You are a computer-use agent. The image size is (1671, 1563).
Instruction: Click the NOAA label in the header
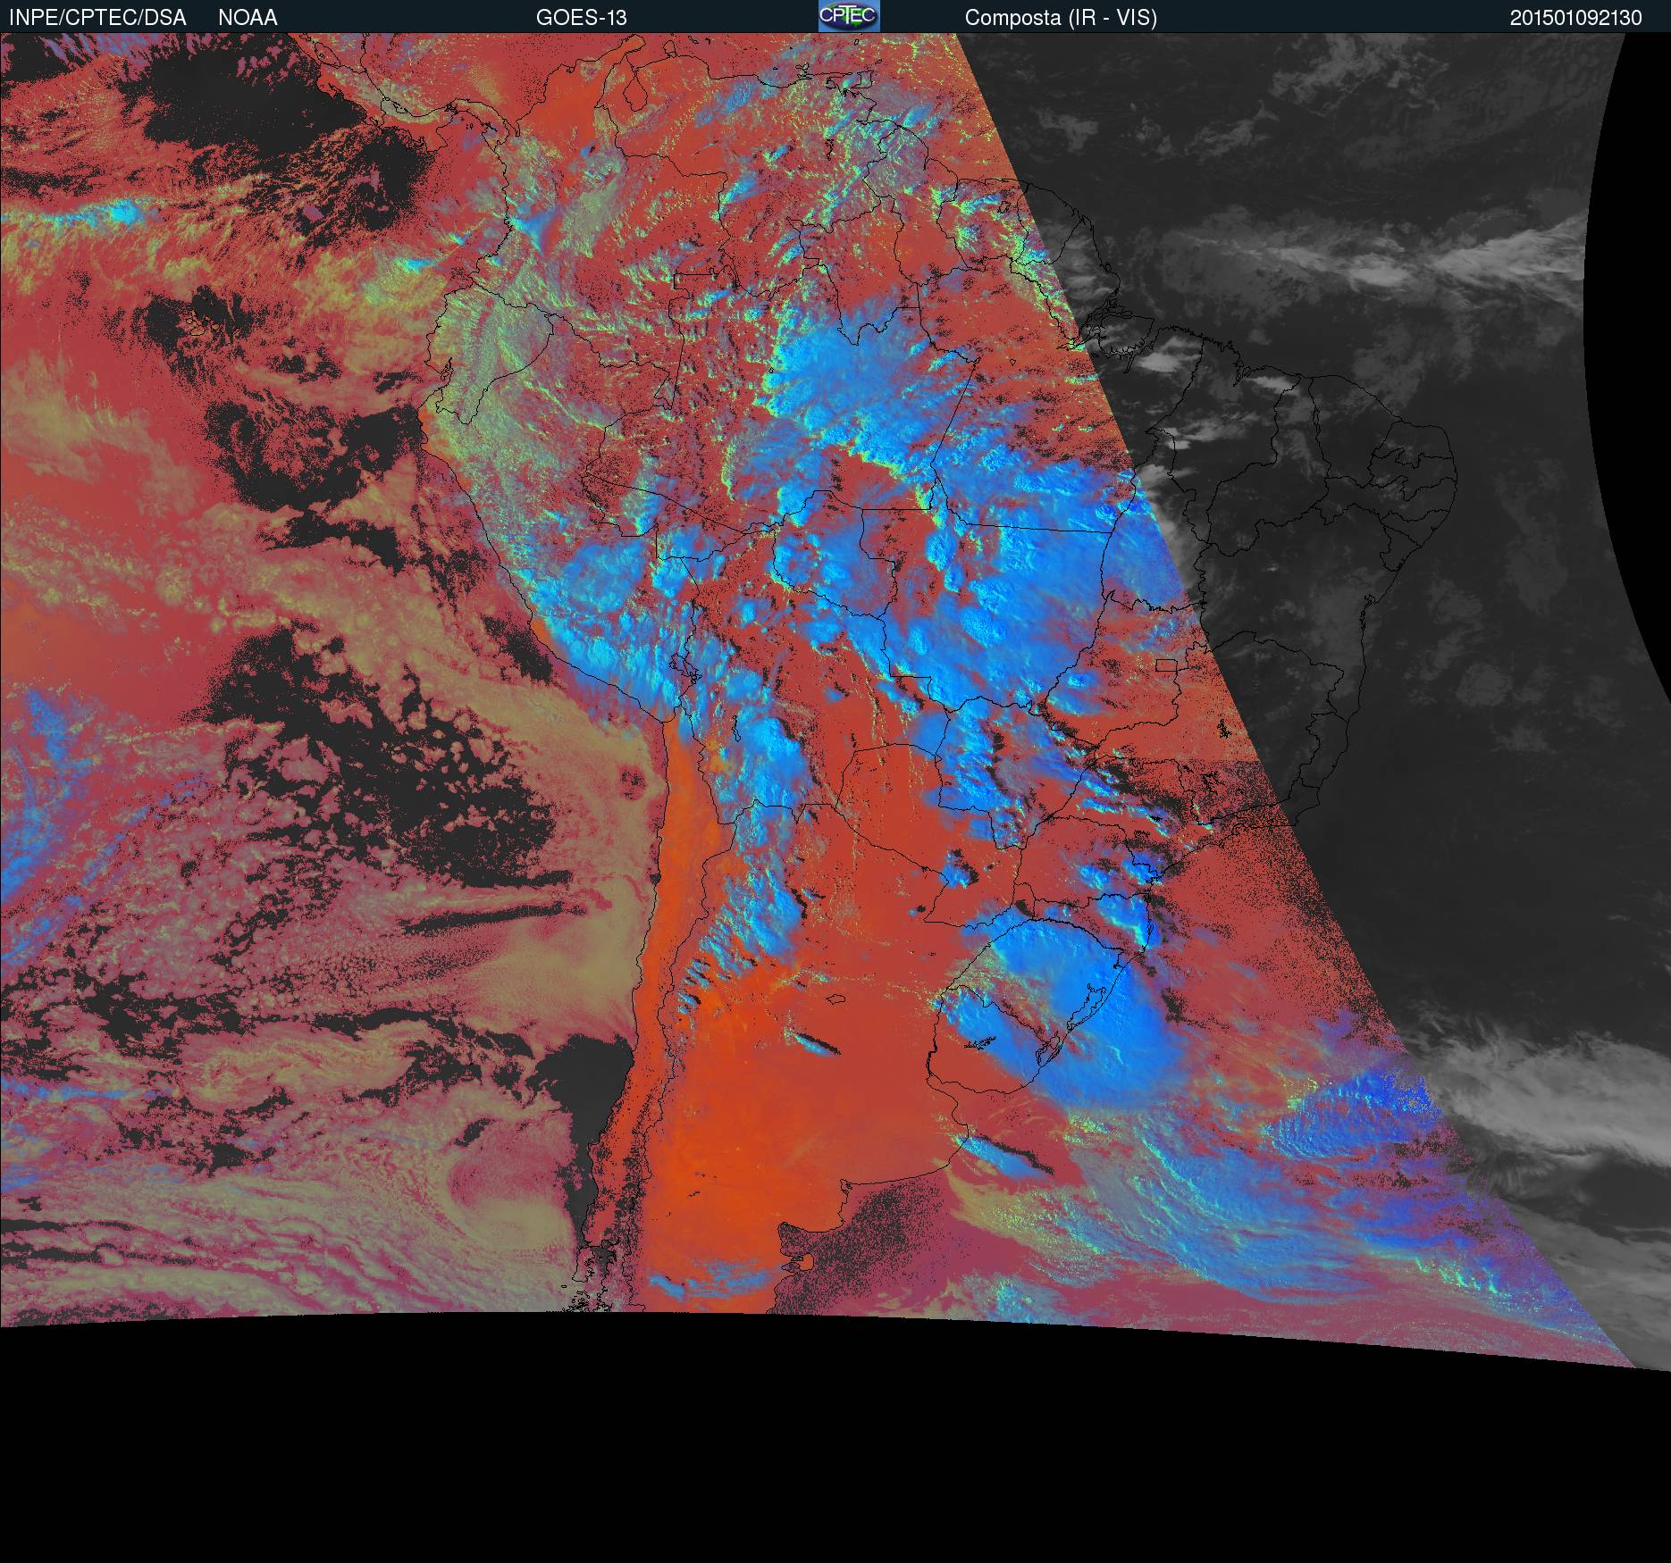coord(248,18)
